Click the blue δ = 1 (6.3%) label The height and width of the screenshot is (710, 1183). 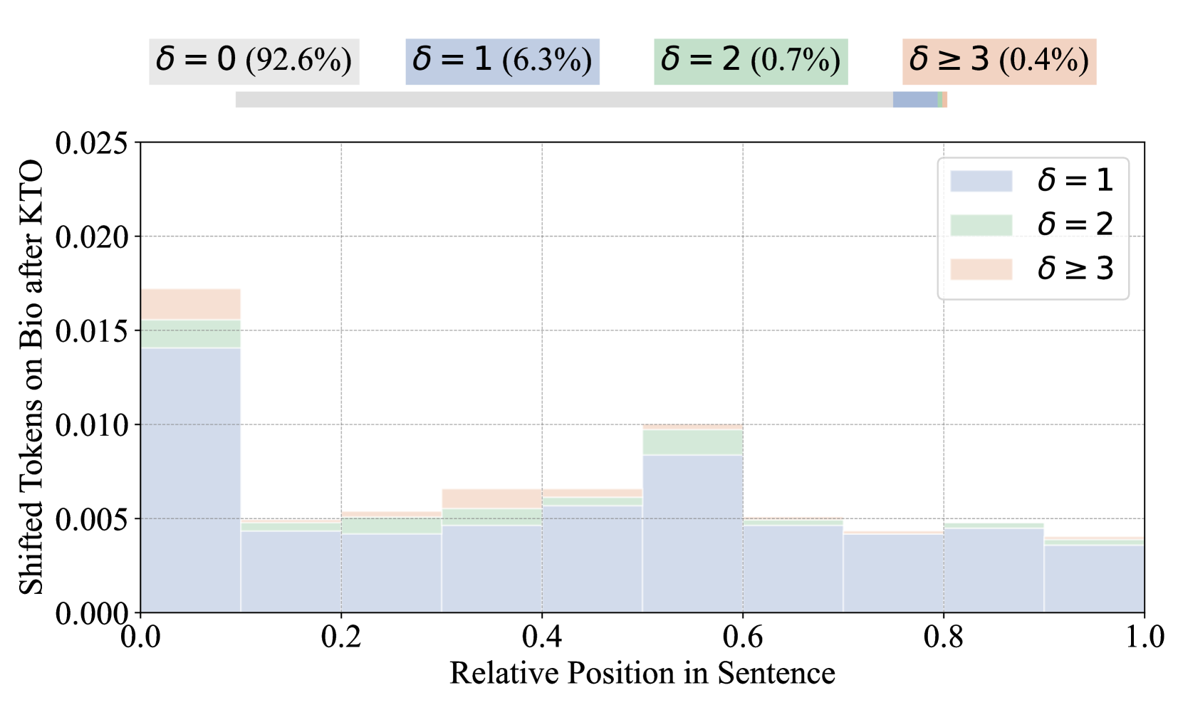coord(502,61)
